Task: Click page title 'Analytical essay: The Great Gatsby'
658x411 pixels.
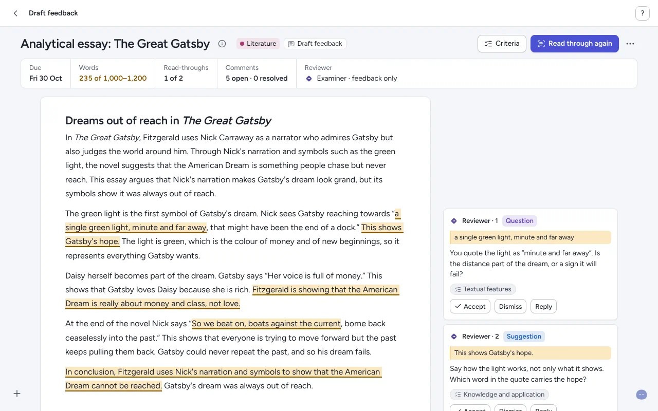Action: (115, 44)
